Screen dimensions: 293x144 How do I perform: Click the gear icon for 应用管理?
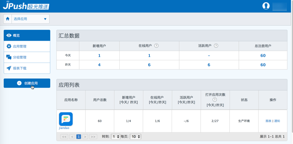[9, 46]
